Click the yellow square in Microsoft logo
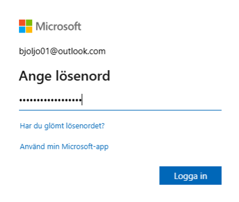 pyautogui.click(x=29, y=30)
